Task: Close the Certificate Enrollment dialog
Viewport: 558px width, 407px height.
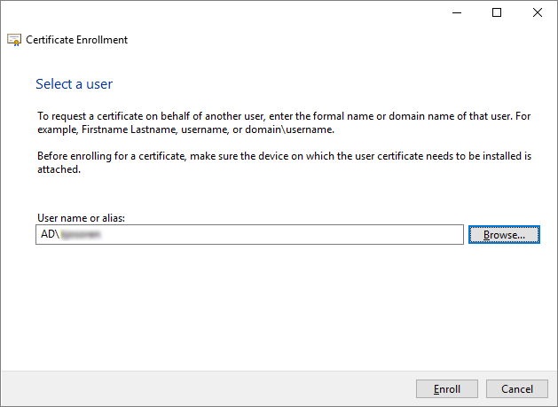Action: [x=537, y=12]
